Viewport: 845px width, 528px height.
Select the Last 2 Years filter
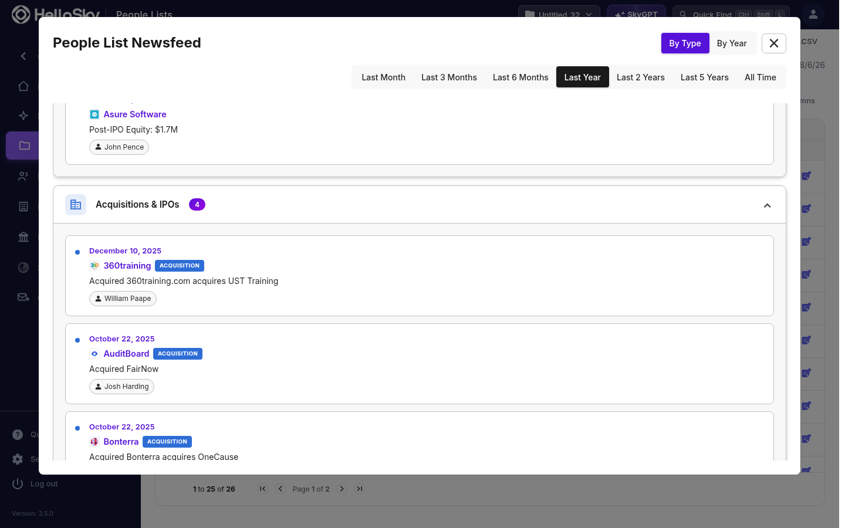640,77
